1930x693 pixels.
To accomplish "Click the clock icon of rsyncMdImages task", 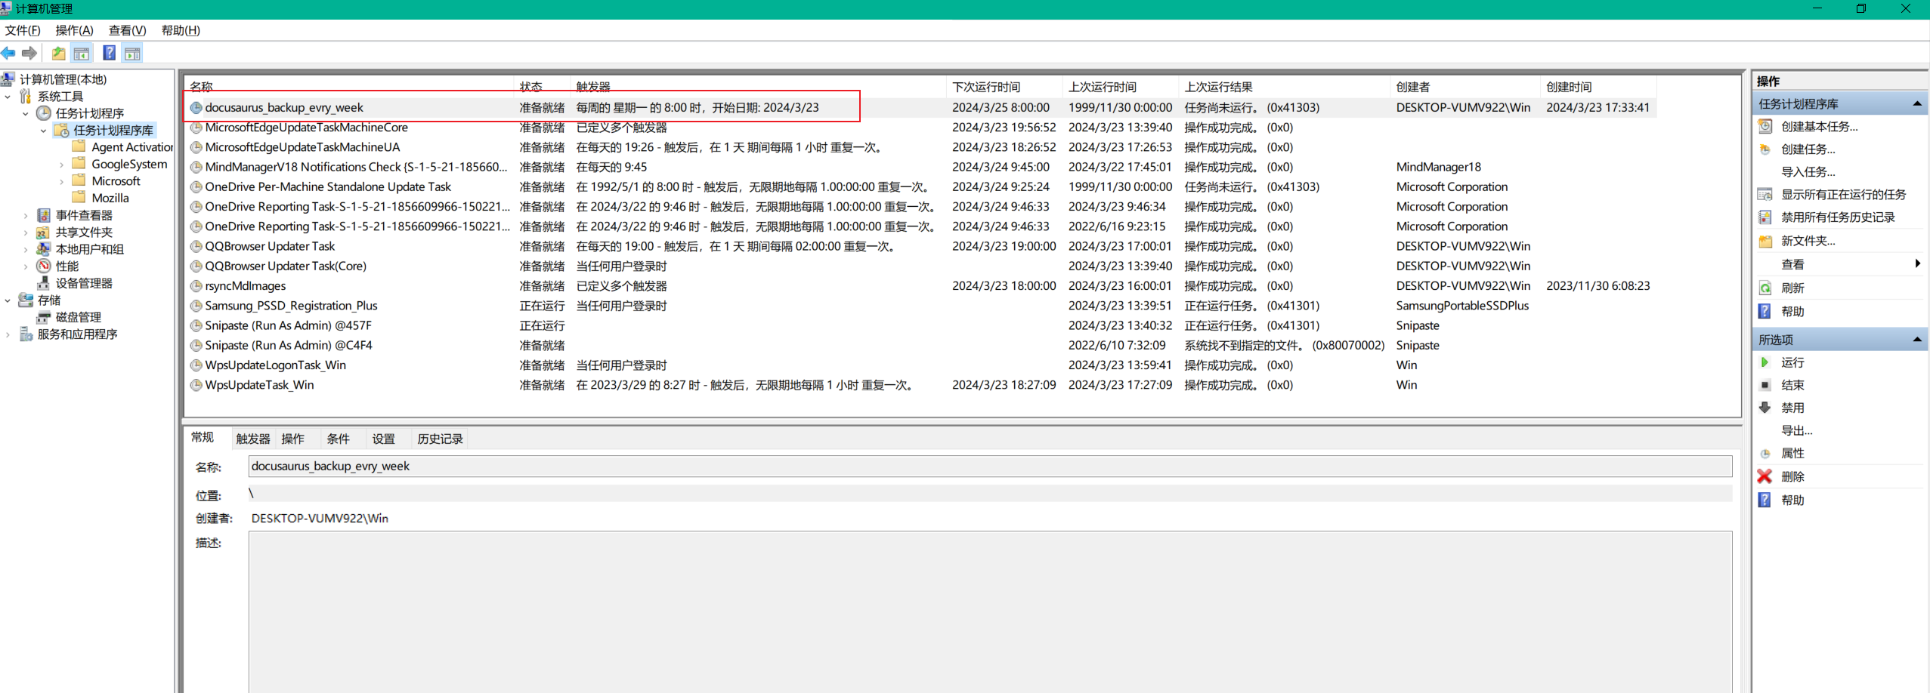I will coord(196,286).
